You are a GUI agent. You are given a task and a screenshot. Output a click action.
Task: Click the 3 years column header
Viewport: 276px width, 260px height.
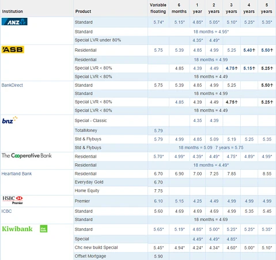(231, 8)
